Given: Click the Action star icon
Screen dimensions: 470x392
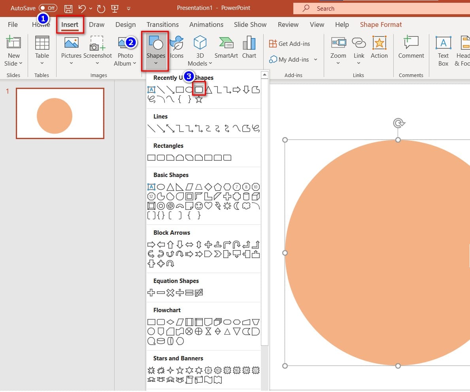Looking at the screenshot, I should click(x=379, y=43).
